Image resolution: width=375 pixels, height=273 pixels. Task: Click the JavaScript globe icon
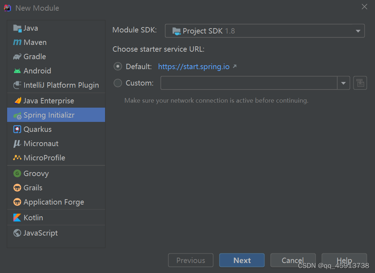click(17, 233)
